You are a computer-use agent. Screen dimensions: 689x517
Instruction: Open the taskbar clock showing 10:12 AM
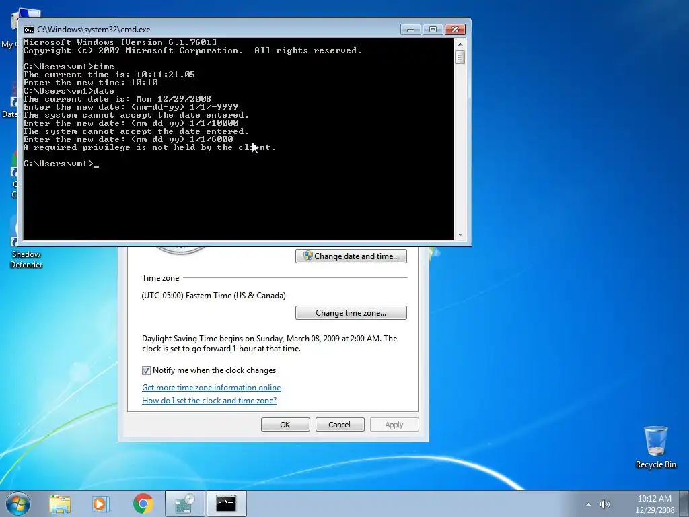(654, 504)
